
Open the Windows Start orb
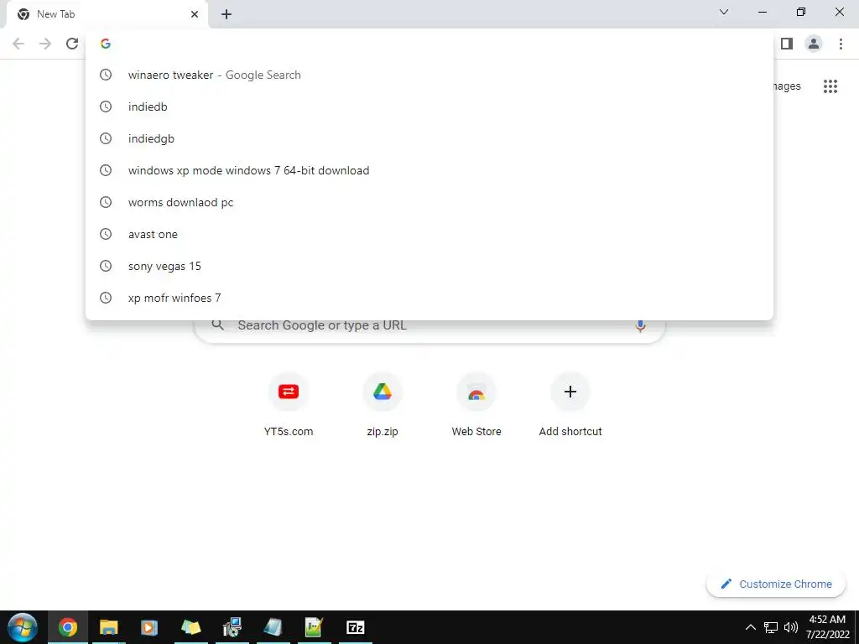(x=23, y=627)
